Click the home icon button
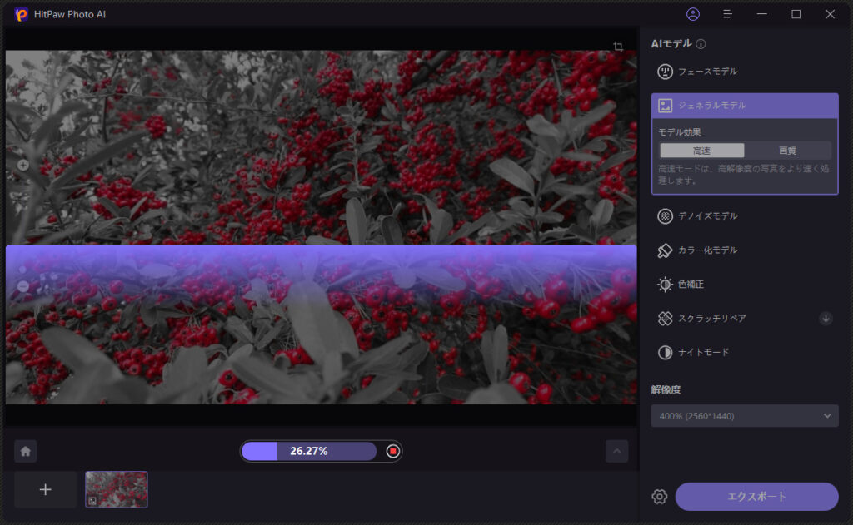The width and height of the screenshot is (853, 525). click(x=26, y=451)
